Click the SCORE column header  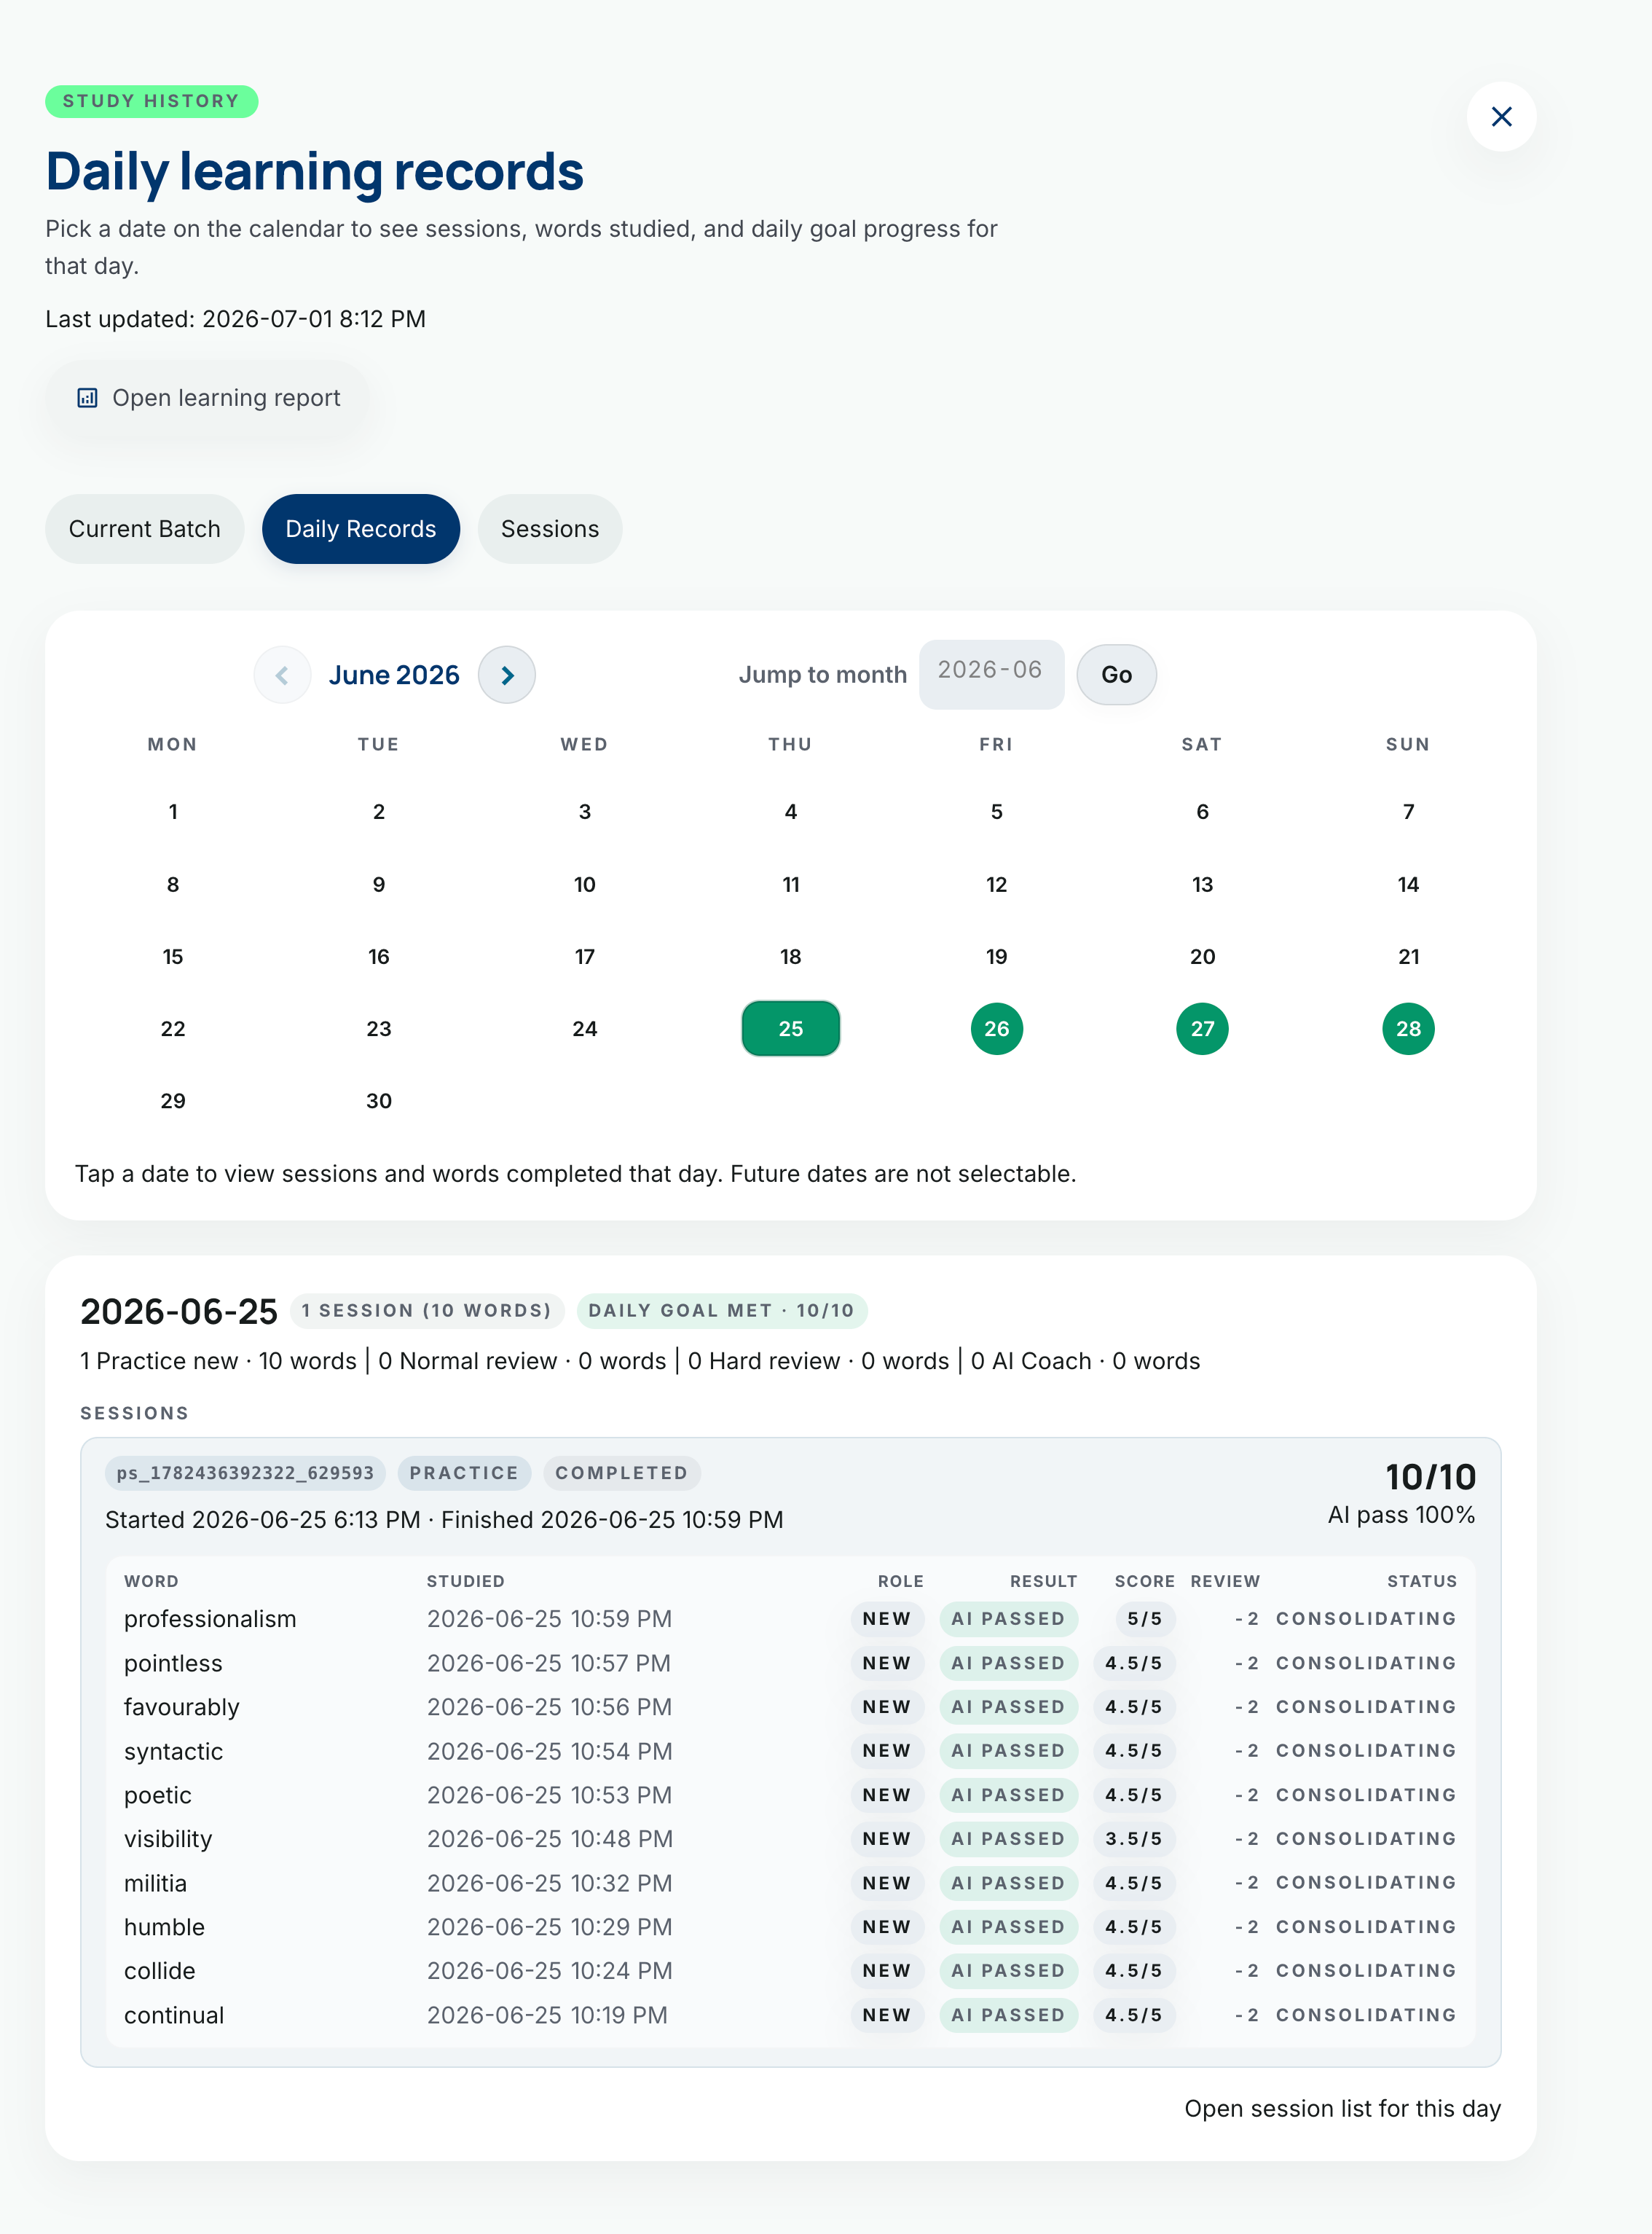(1144, 1580)
